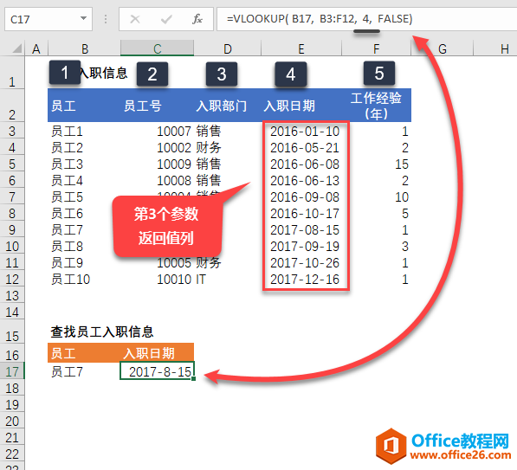Select date cell 2016-06-08
This screenshot has height=470, width=517.
point(305,164)
